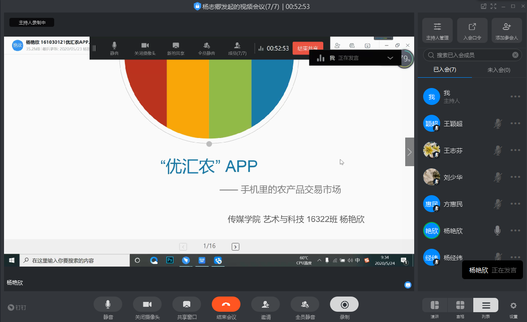Click the slide rotation handle dot
The image size is (527, 322).
209,144
